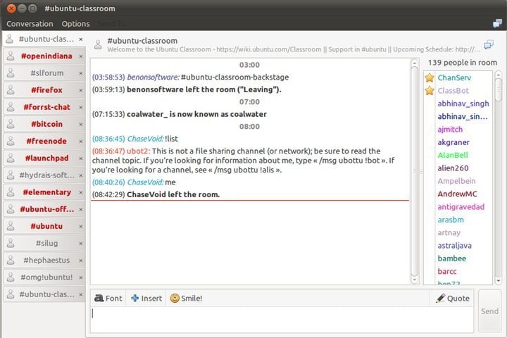The image size is (507, 338).
Task: Close the #firefox tab
Action: click(81, 90)
